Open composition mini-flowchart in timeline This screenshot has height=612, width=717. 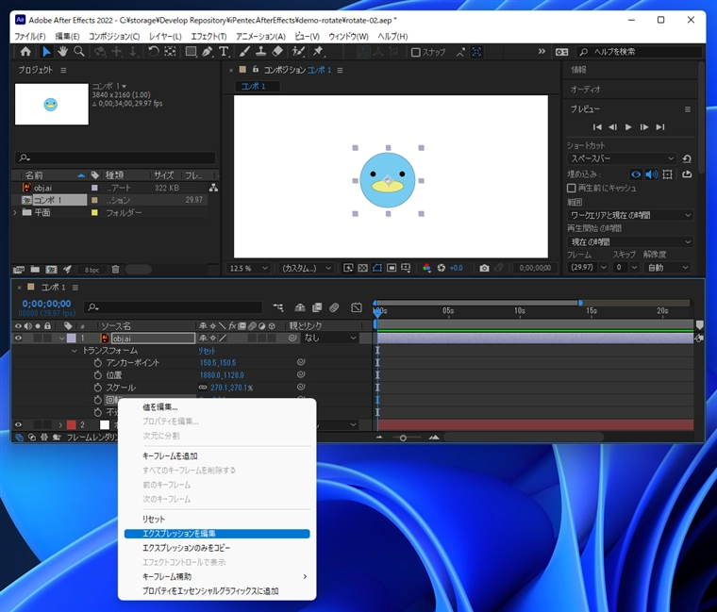click(278, 307)
